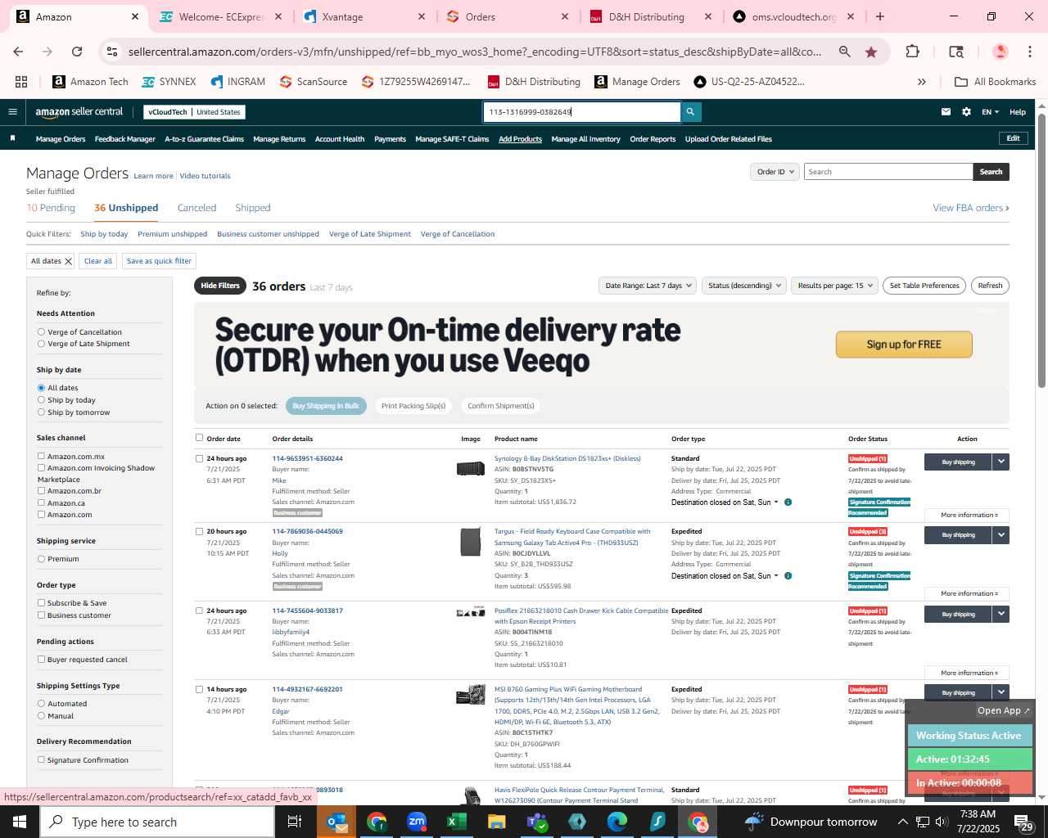Click the magnifier search button in header
1048x838 pixels.
(x=690, y=112)
